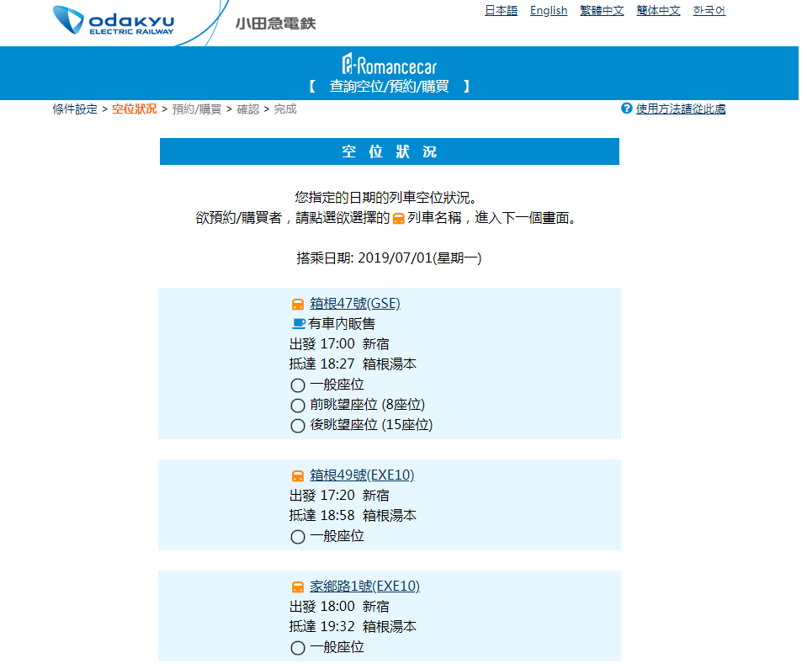Click 一般座位 status circle for 箱根47號

click(x=298, y=385)
